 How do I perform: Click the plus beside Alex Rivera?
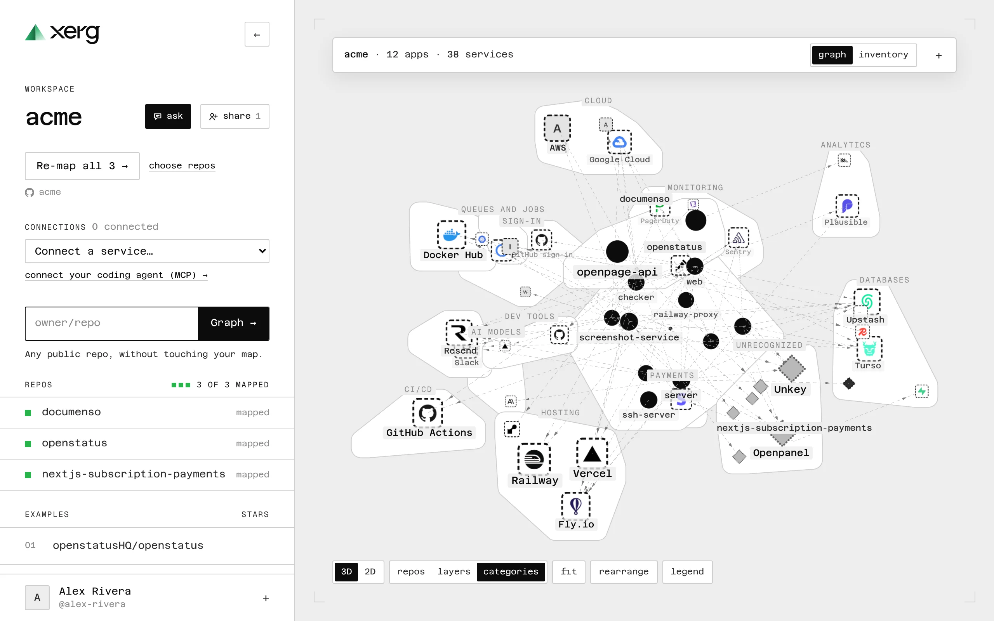pyautogui.click(x=266, y=598)
